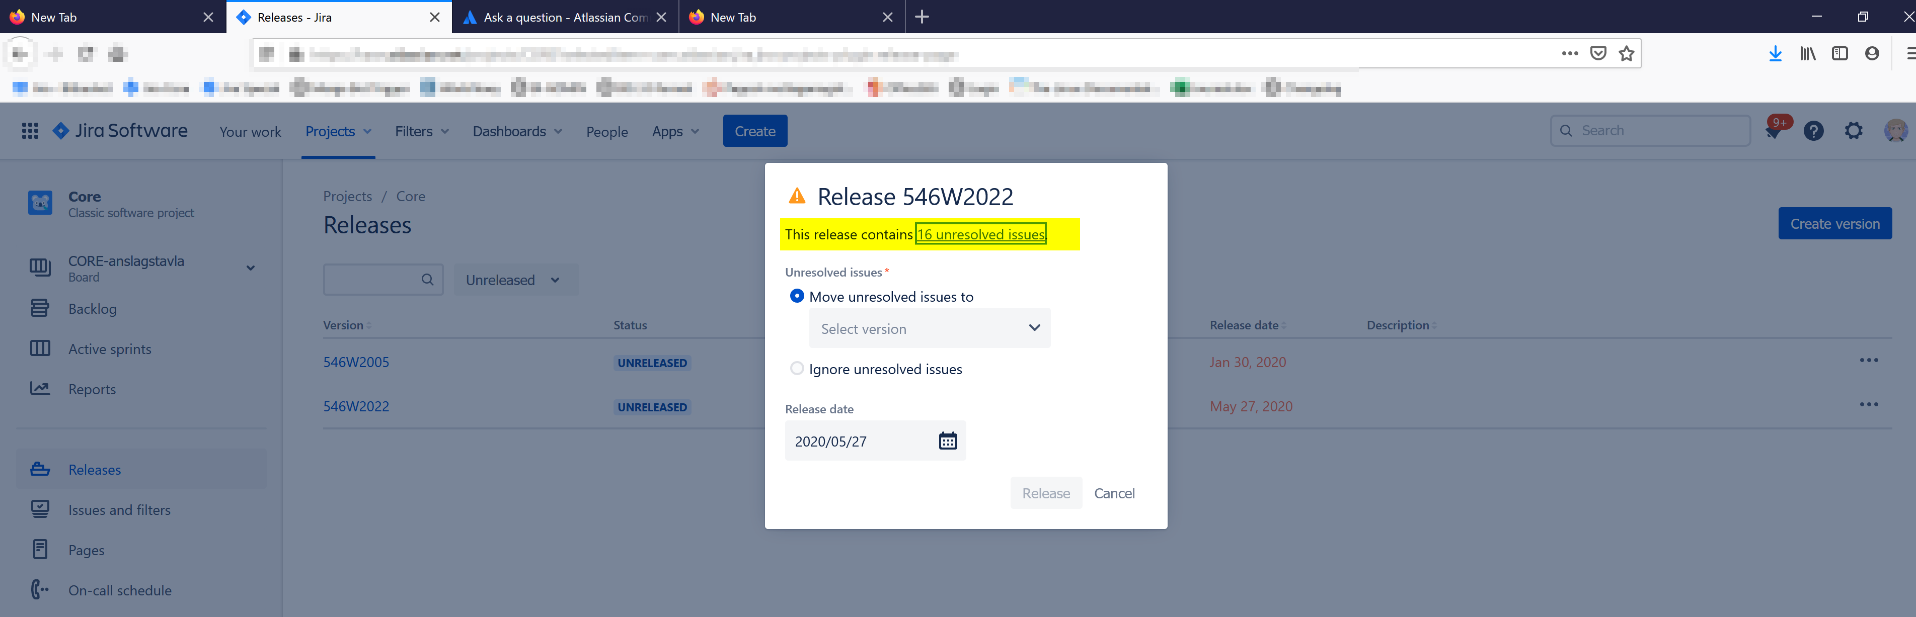Click the Release button in dialog
Viewport: 1916px width, 617px height.
pos(1045,493)
